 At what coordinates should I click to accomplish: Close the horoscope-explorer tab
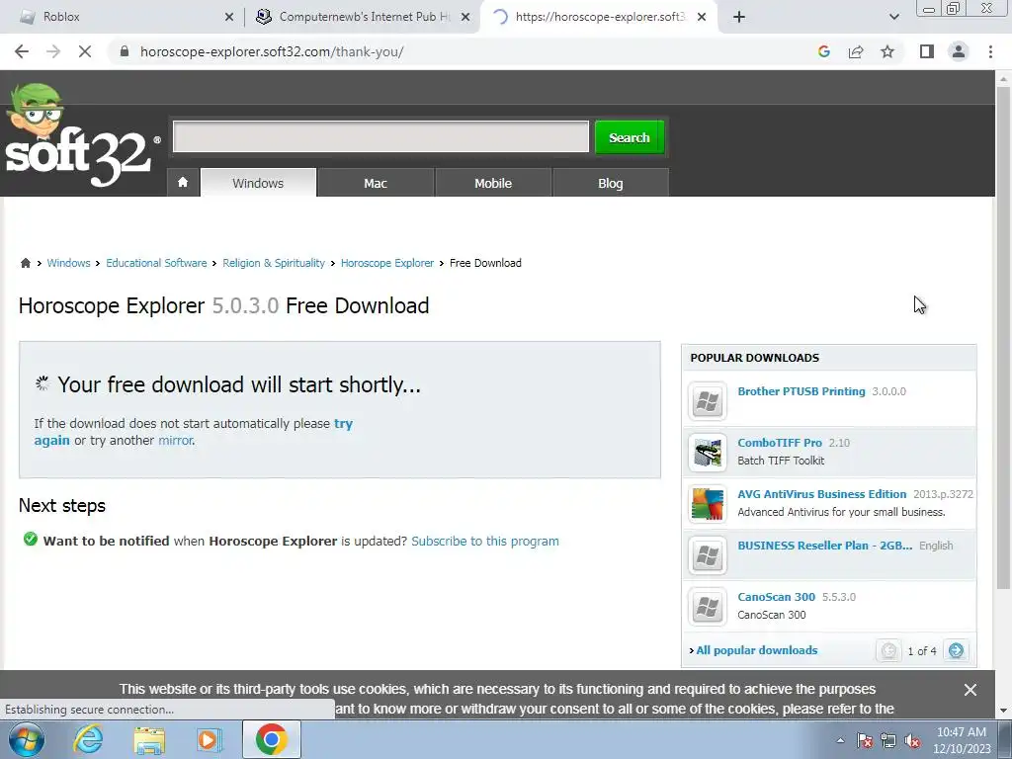[x=702, y=17]
